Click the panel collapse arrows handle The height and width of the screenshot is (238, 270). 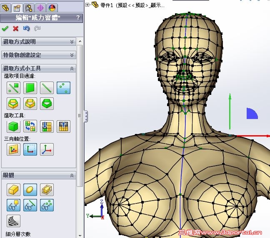86,117
